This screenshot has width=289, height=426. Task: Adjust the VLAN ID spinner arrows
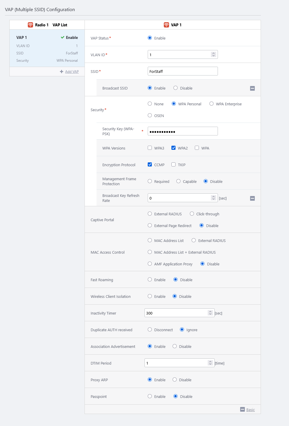tap(214, 55)
